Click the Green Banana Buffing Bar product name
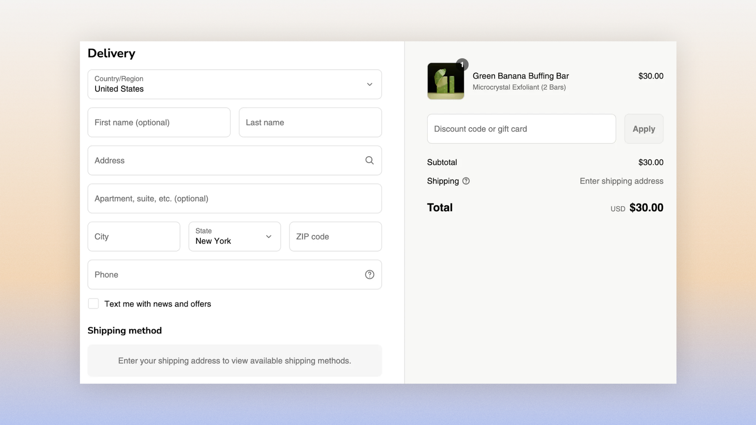The image size is (756, 425). [x=521, y=76]
